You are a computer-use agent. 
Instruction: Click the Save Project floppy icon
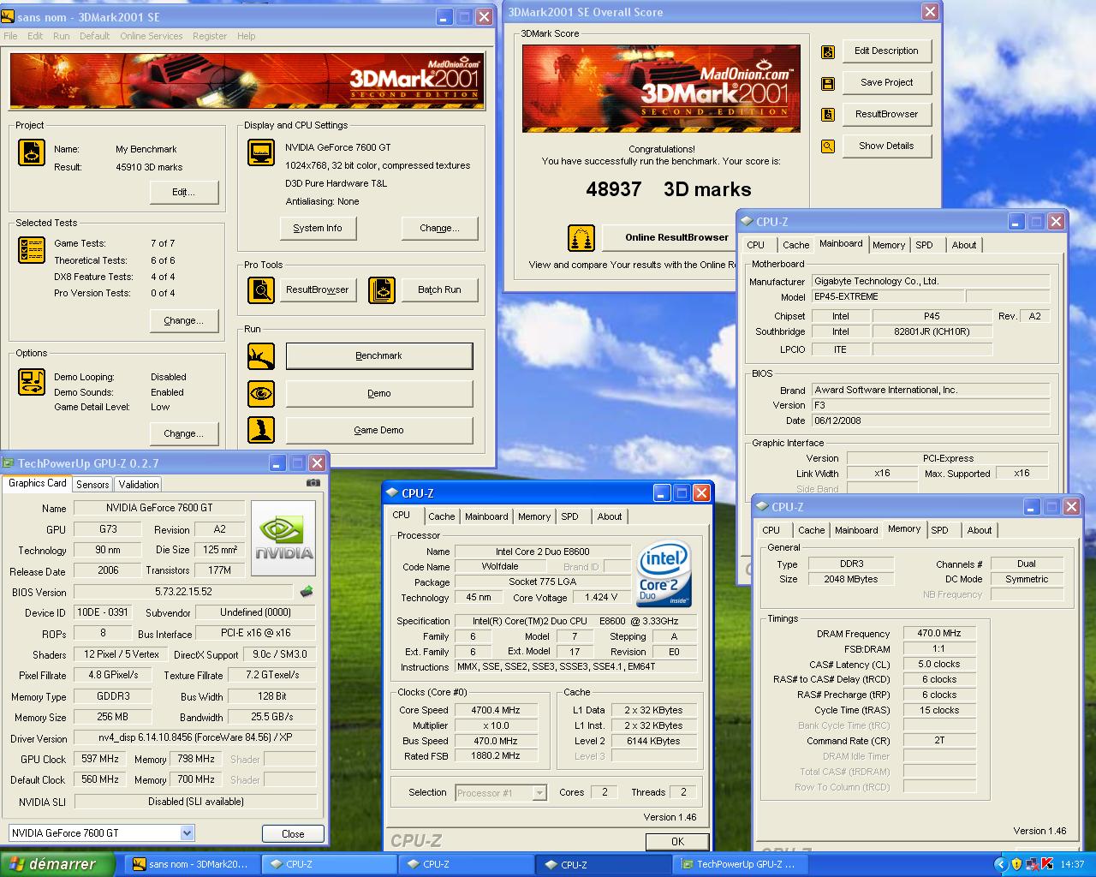(x=828, y=84)
